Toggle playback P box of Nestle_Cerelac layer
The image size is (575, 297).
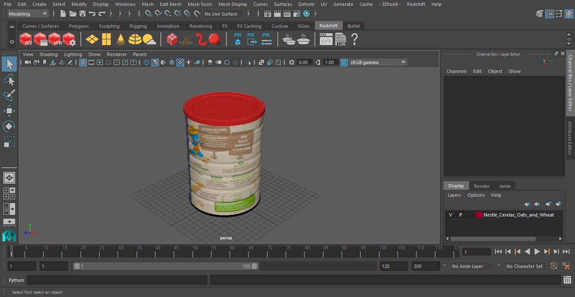(460, 215)
